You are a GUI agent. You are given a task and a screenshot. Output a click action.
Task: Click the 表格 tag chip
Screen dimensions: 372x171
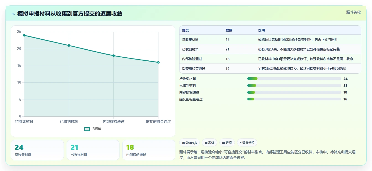tap(209, 143)
